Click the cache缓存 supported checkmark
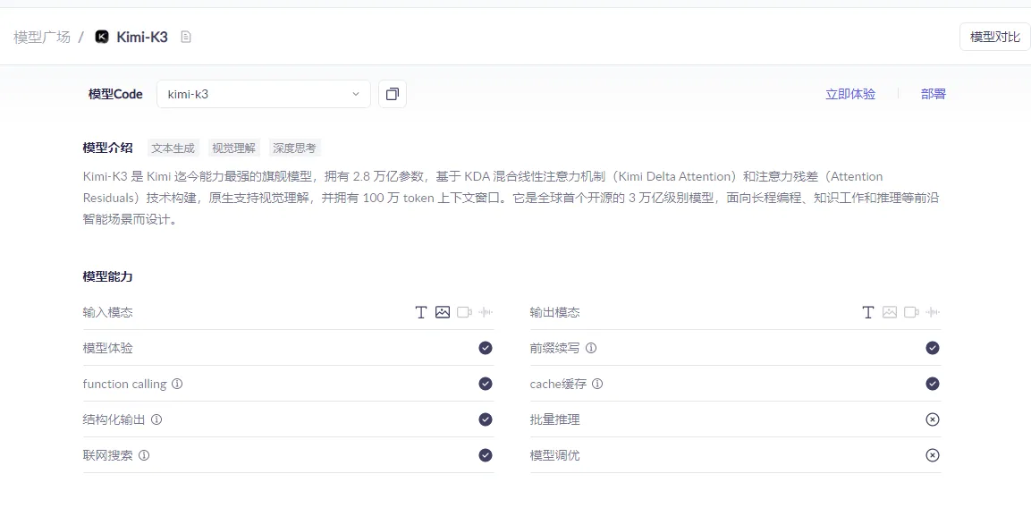 [x=933, y=384]
